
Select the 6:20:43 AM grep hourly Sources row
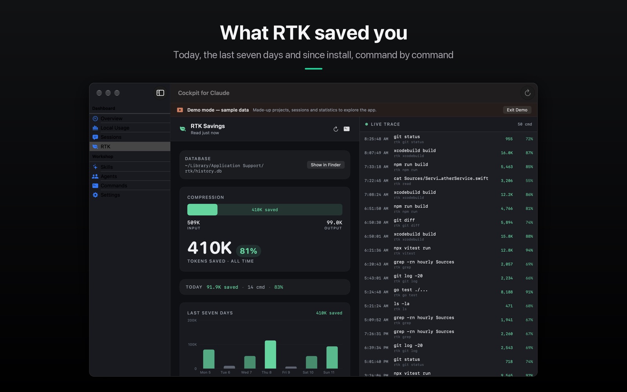click(448, 264)
